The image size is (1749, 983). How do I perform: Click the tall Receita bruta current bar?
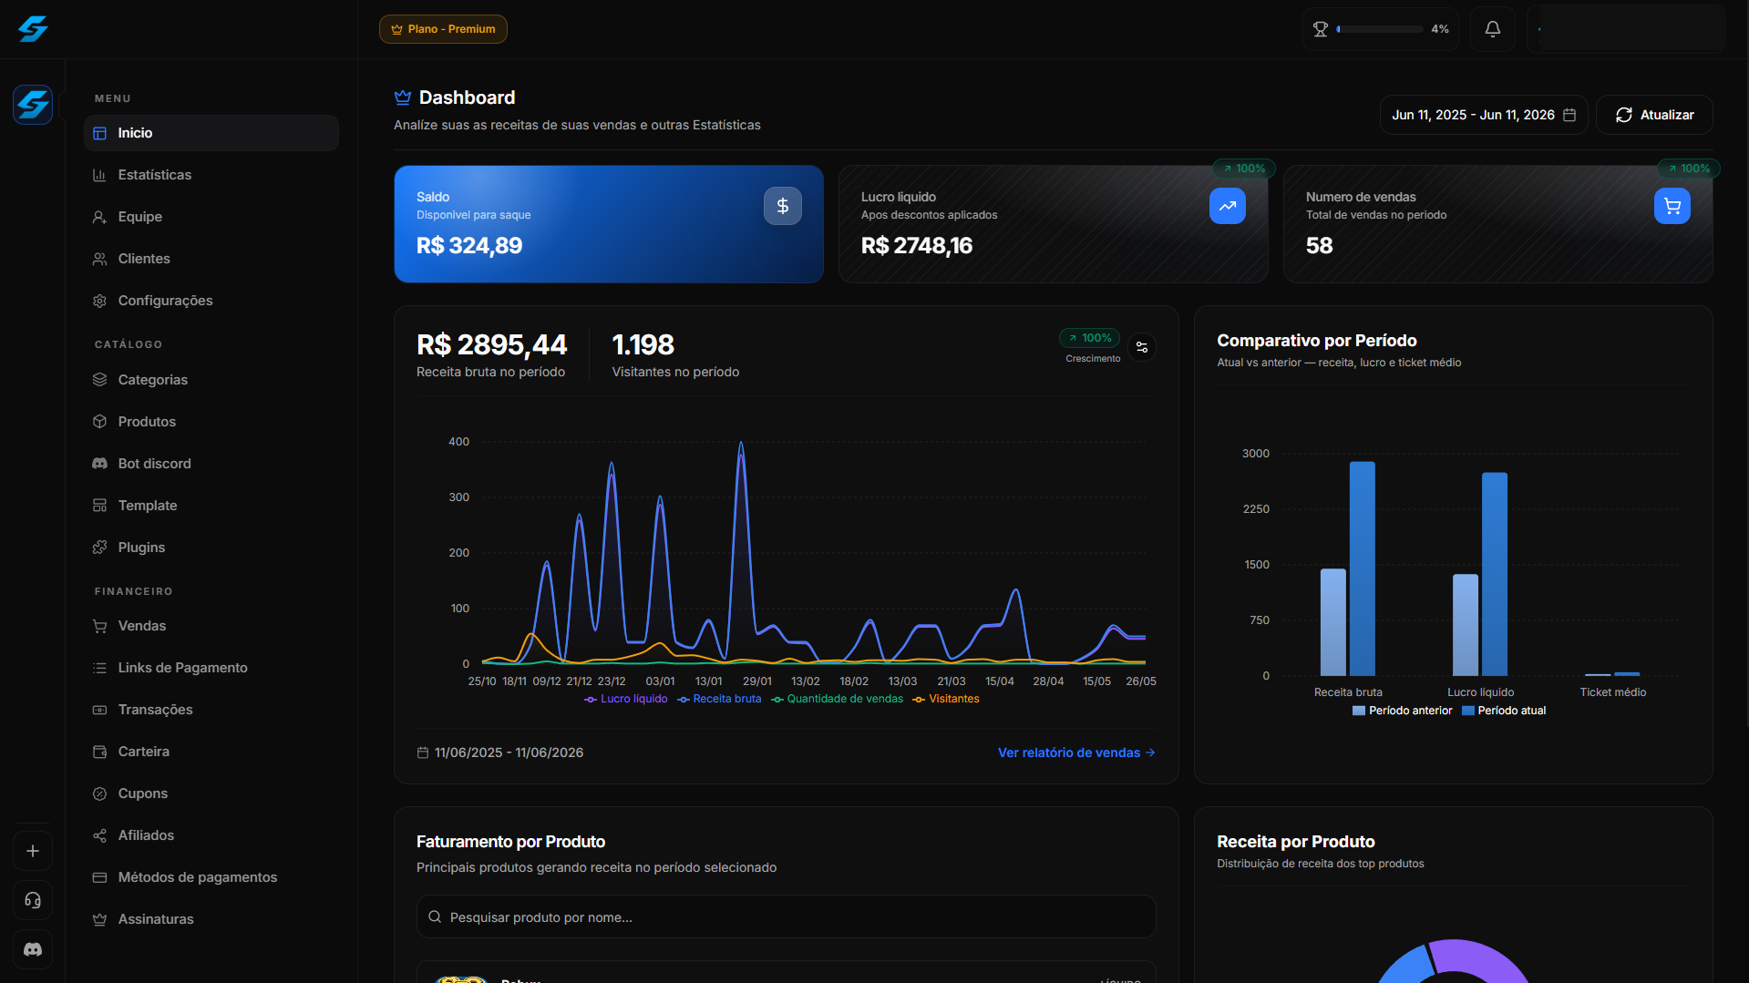click(1362, 568)
